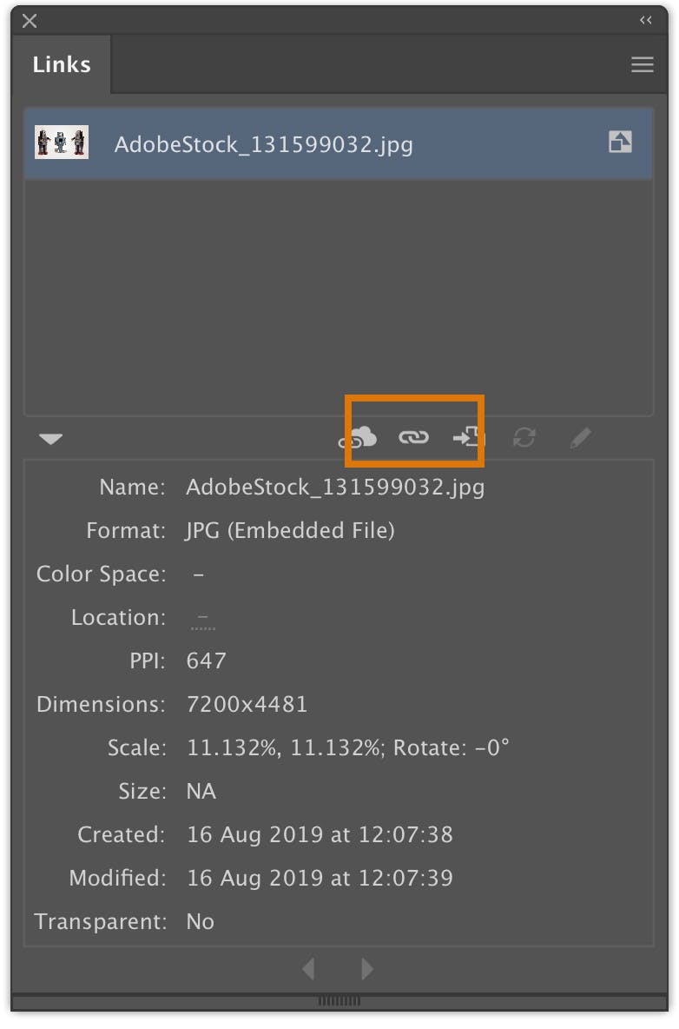Click the AdobeStock image thumbnail
Image resolution: width=679 pixels, height=1029 pixels.
coord(61,143)
